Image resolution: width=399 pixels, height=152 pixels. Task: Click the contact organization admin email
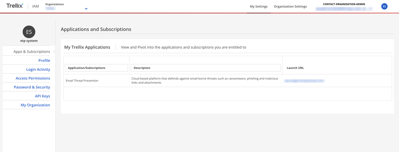[x=344, y=9]
